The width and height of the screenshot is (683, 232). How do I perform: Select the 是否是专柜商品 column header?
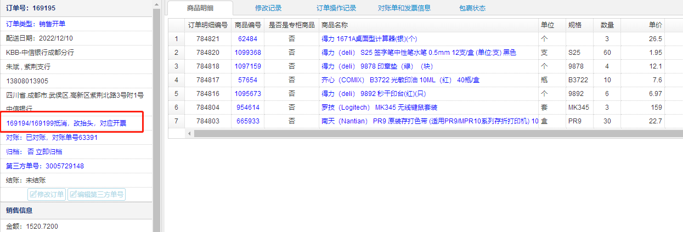coord(291,25)
